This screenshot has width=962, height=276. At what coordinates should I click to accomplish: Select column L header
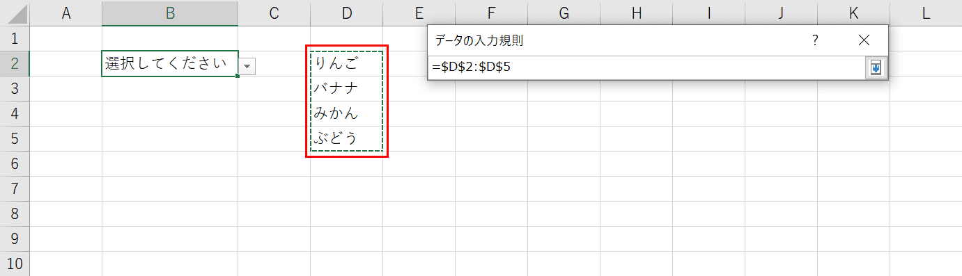click(x=926, y=13)
